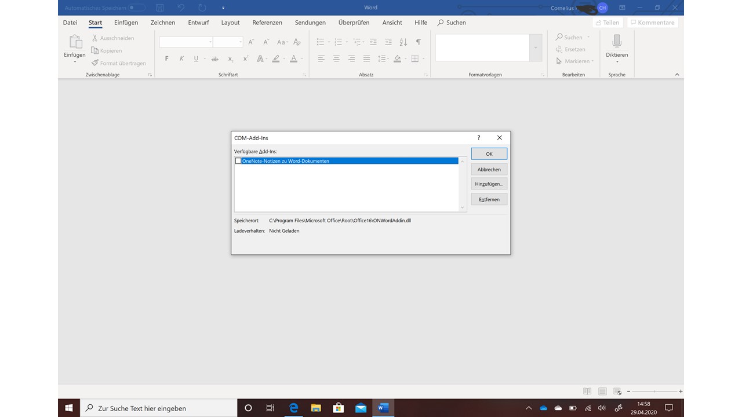Image resolution: width=742 pixels, height=417 pixels.
Task: Switch to the Layout tab
Action: 230,23
